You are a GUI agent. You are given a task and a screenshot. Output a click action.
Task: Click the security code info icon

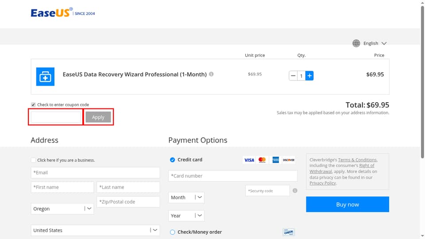click(x=295, y=190)
